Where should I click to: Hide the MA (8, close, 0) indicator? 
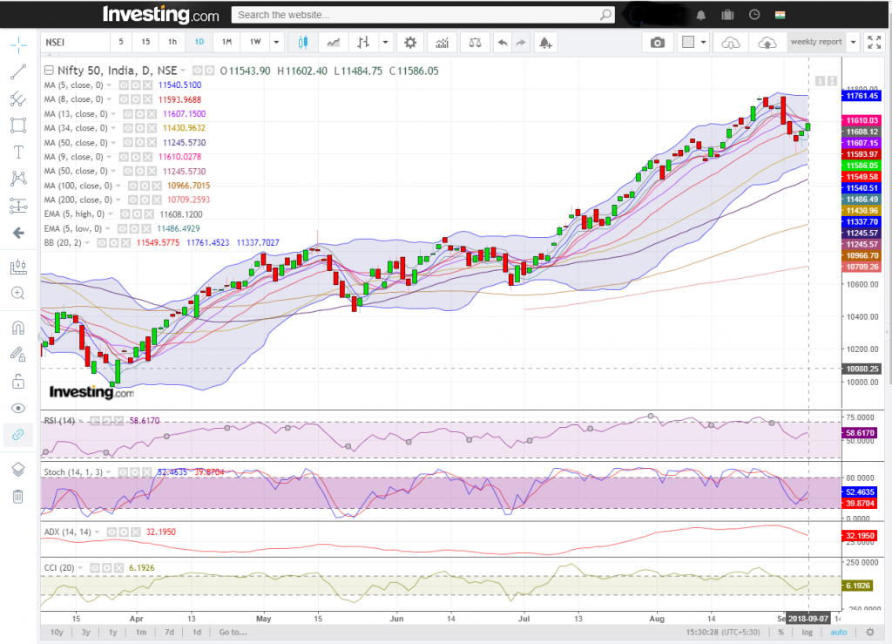point(123,99)
